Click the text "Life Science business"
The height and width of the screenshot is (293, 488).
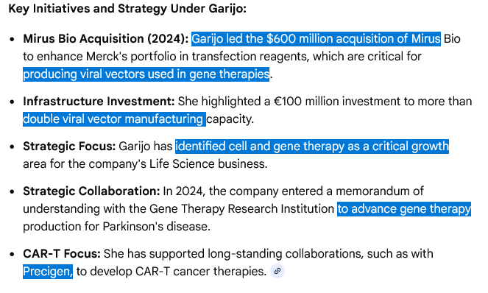(208, 164)
